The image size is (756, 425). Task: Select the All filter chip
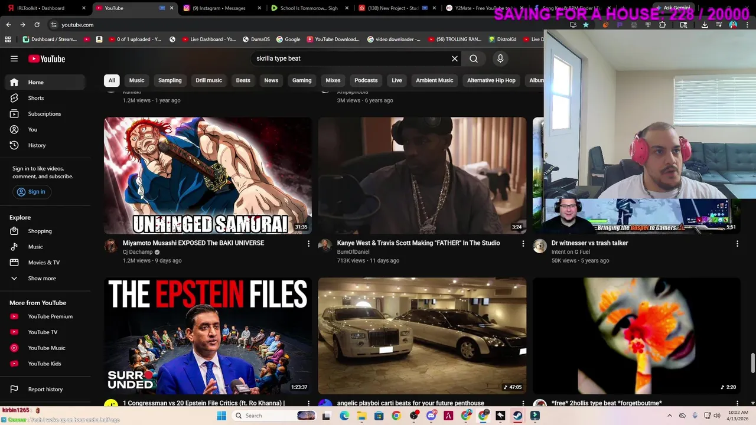(x=112, y=80)
